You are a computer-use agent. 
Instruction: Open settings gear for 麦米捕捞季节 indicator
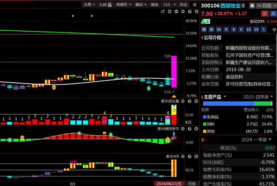[x=183, y=129]
